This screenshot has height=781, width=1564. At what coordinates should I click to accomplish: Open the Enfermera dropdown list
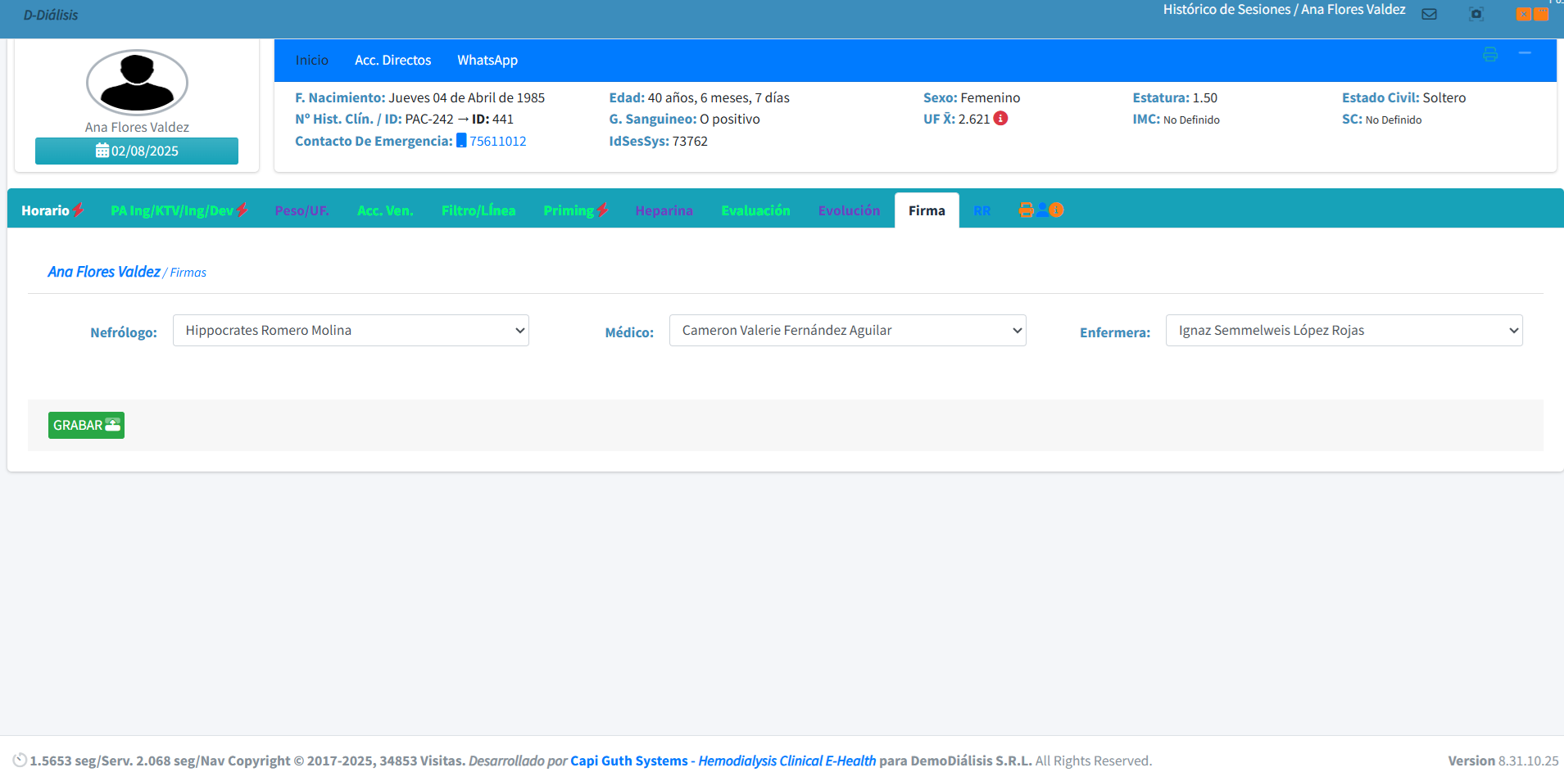(1344, 331)
